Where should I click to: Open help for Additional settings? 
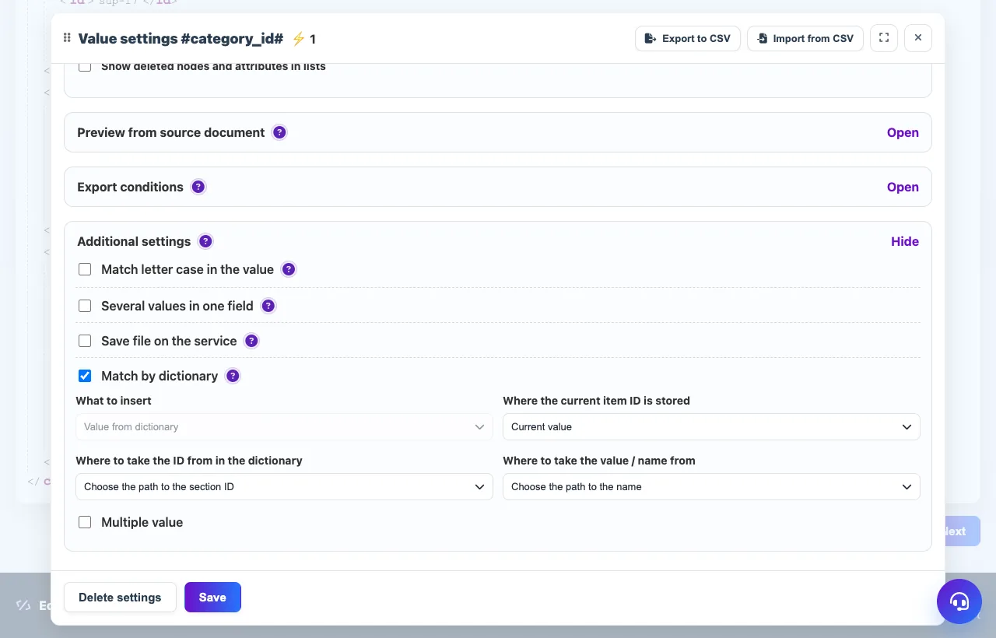205,241
